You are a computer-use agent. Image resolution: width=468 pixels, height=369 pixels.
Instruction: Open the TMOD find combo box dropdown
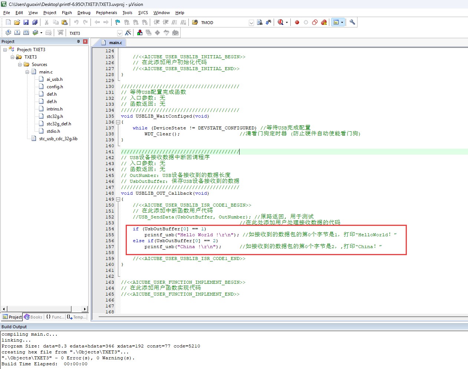pyautogui.click(x=251, y=23)
